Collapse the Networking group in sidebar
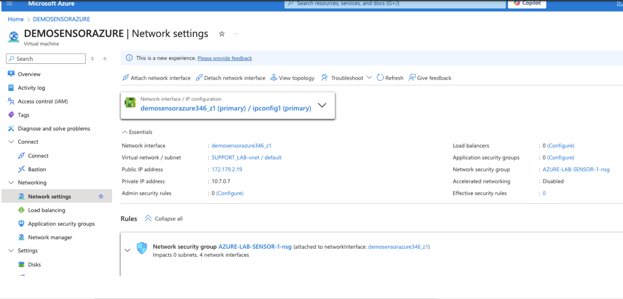This screenshot has width=623, height=299. (x=11, y=183)
